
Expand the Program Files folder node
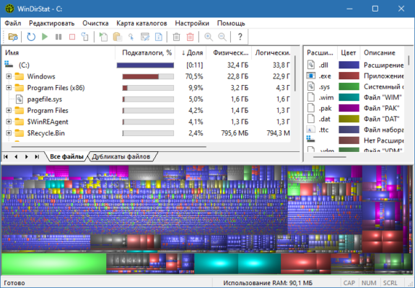point(9,110)
